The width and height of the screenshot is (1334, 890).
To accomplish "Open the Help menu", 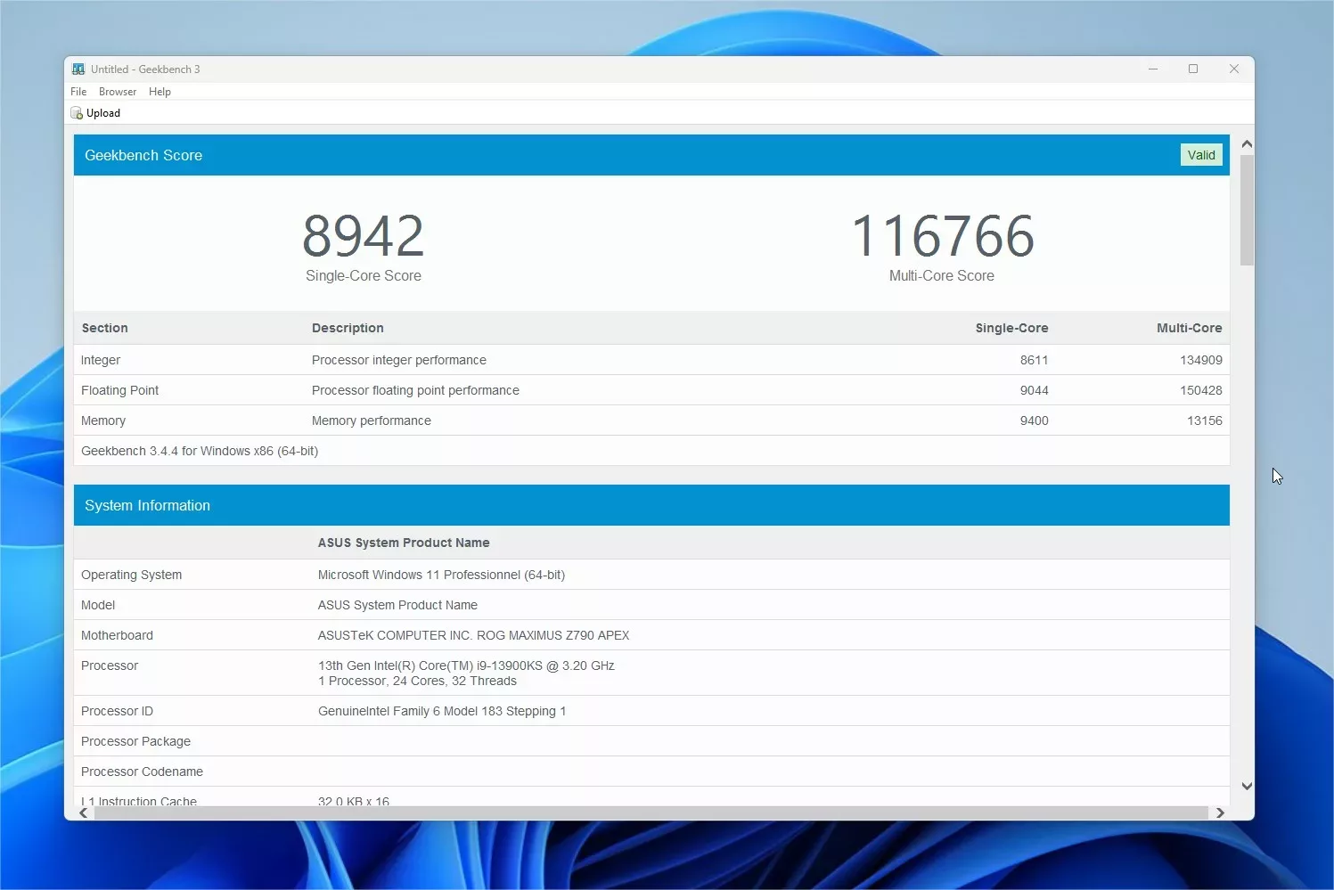I will click(x=160, y=92).
